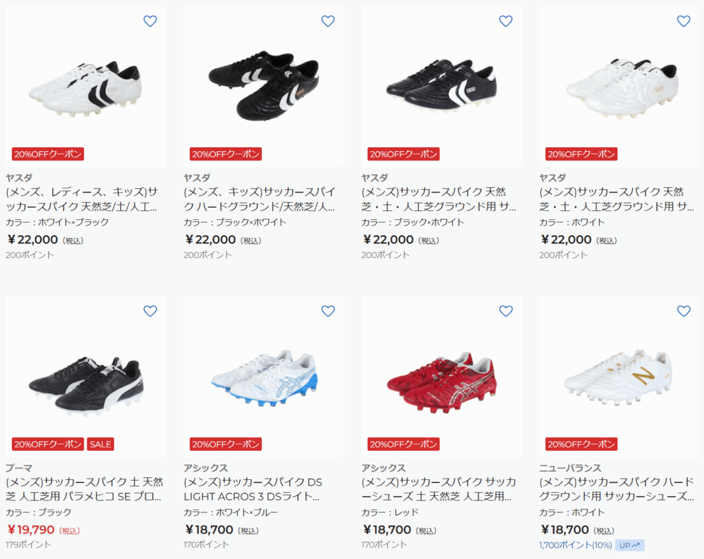Toggle heart on Asics white-blue DS Light
Screen dimensions: 704x559
(x=328, y=311)
